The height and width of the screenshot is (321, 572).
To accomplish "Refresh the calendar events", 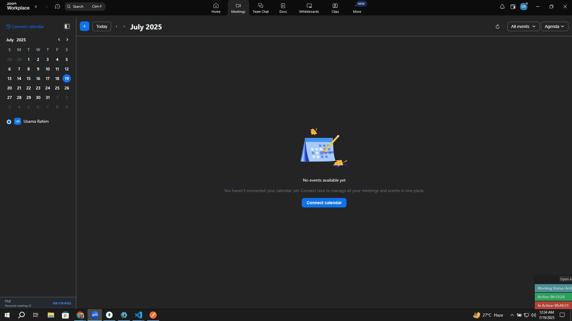I will 498,27.
